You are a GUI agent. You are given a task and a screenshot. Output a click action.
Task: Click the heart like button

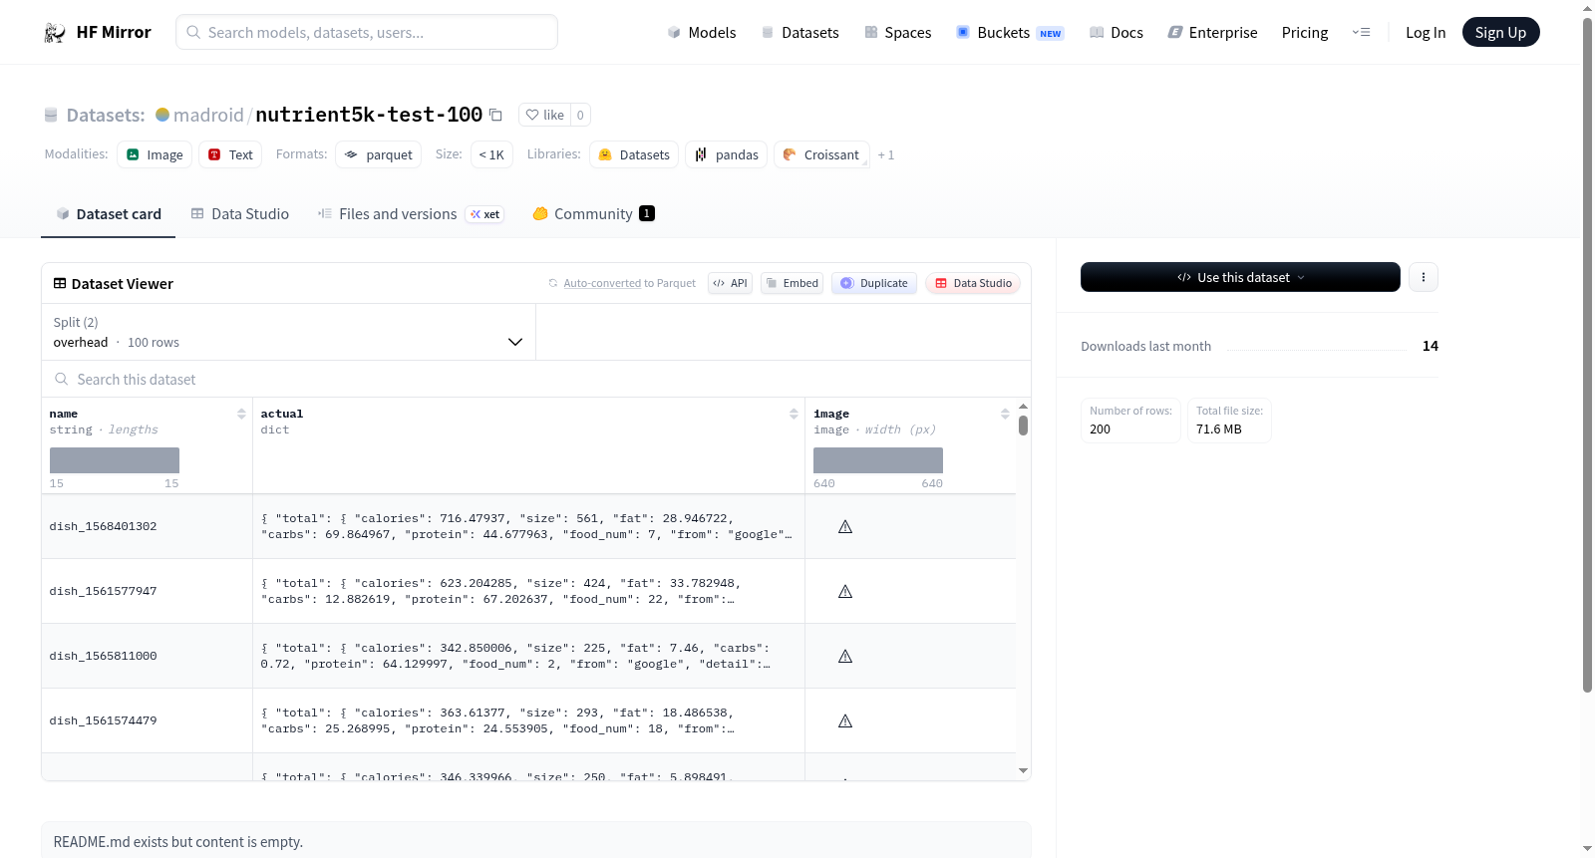coord(545,115)
